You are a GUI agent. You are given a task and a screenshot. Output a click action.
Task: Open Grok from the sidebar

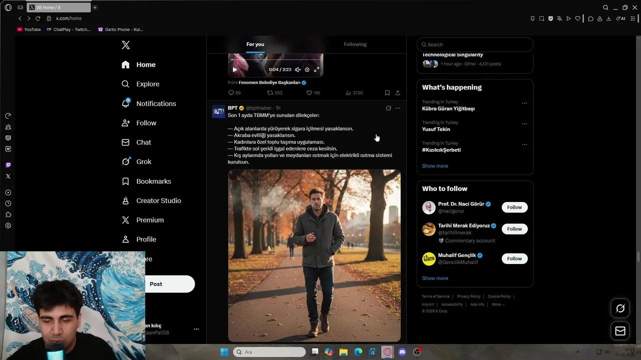coord(137,161)
